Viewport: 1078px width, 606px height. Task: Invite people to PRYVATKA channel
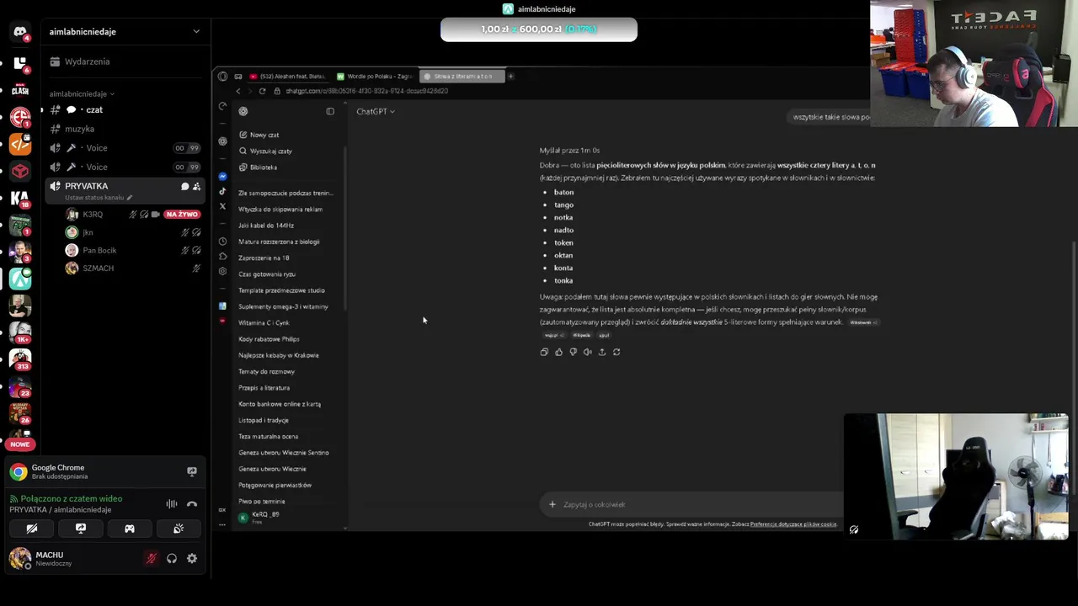click(x=196, y=186)
